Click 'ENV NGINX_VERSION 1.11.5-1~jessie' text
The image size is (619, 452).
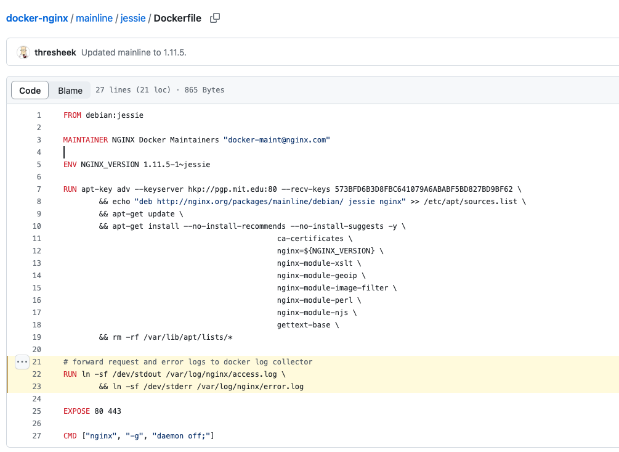point(137,165)
